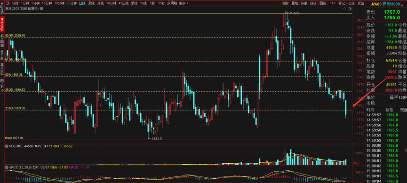Click the X10 volume scale label

tap(356, 163)
